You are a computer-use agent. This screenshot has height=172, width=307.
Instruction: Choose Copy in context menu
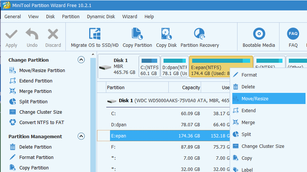click(x=268, y=158)
